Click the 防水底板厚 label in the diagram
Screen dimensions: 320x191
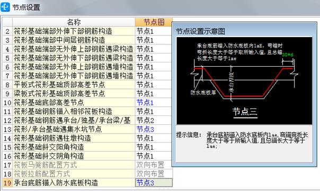[x=203, y=93]
